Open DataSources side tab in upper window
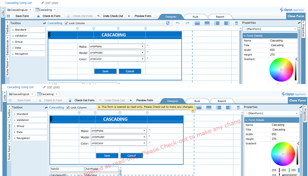This screenshot has height=176, width=308. coord(8,47)
